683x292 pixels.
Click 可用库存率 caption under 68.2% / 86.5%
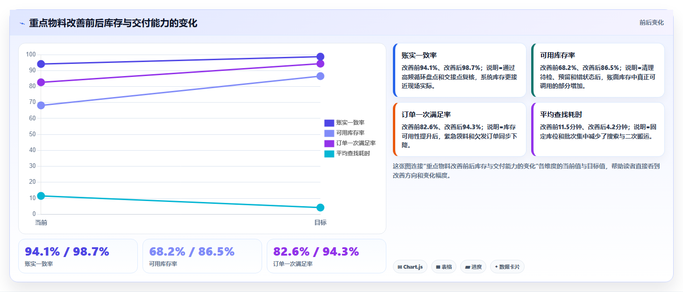pyautogui.click(x=163, y=264)
